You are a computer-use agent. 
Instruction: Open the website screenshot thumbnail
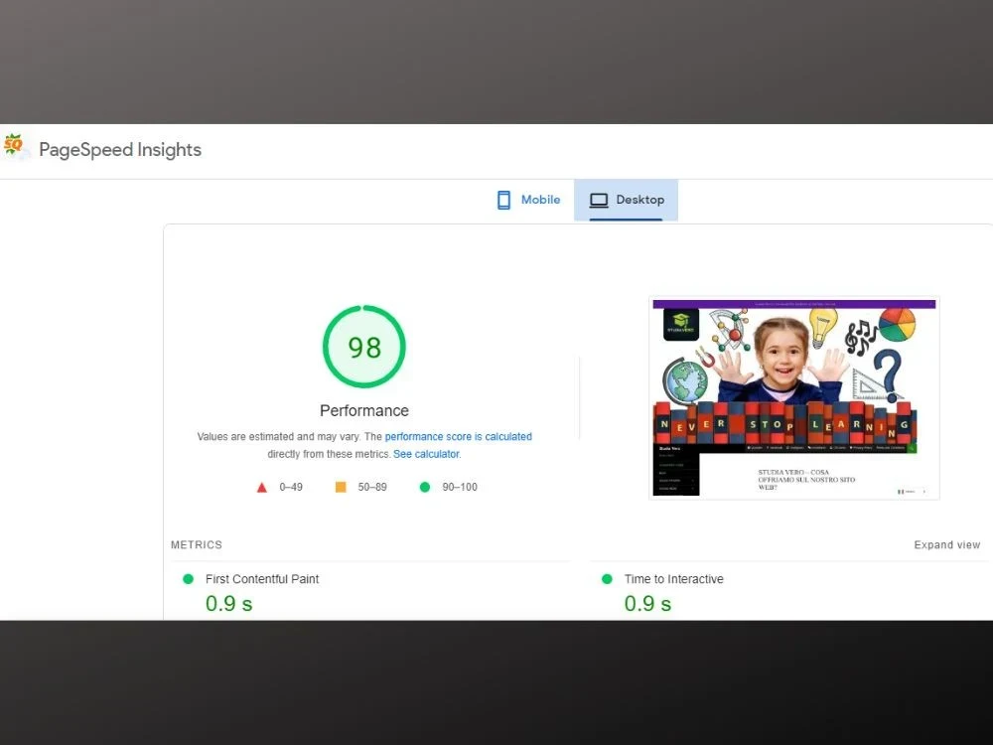[794, 398]
